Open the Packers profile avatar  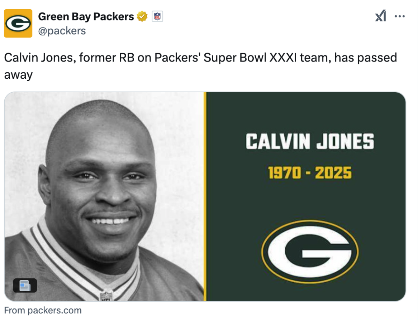18,23
